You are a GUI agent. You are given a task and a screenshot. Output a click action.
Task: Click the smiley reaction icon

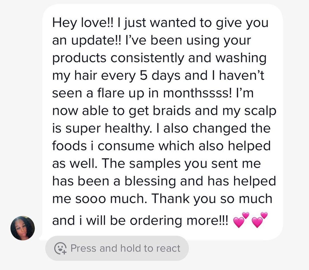60,248
